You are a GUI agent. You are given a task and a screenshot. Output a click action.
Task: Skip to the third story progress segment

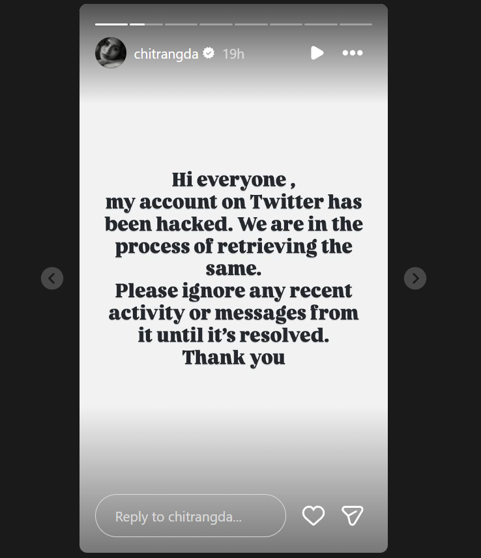(181, 24)
